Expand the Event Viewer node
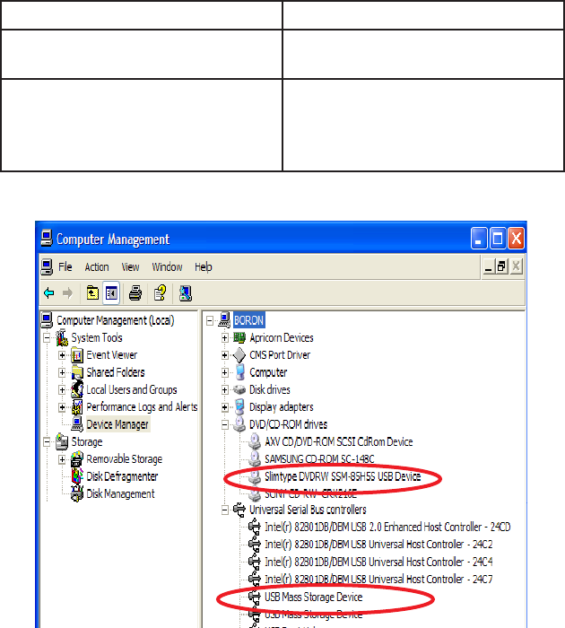 pos(62,355)
